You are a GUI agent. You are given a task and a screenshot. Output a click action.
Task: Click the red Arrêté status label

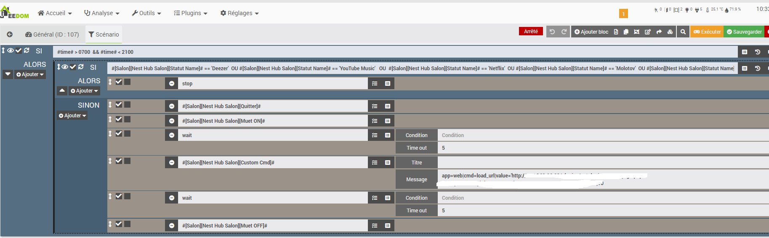coord(531,32)
